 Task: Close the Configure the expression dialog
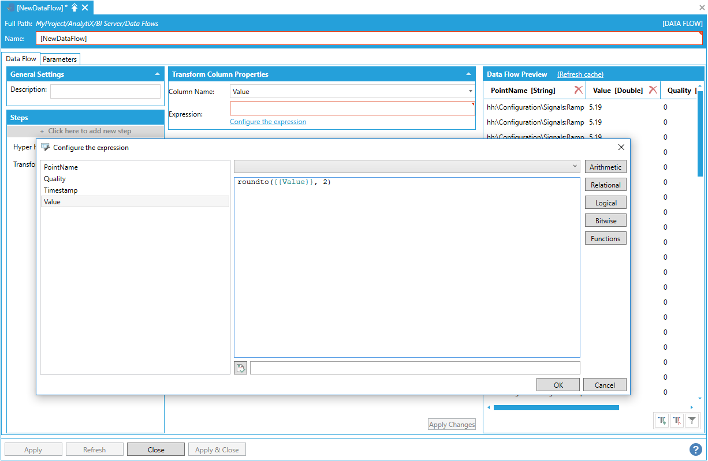click(x=621, y=147)
